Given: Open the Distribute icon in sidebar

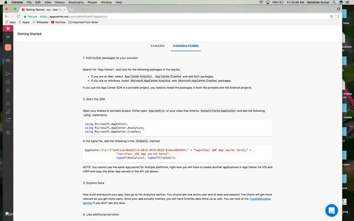Looking at the screenshot, I should tap(8, 91).
